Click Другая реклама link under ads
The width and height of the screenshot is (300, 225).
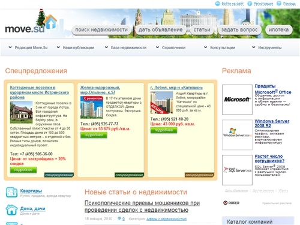pos(263,191)
